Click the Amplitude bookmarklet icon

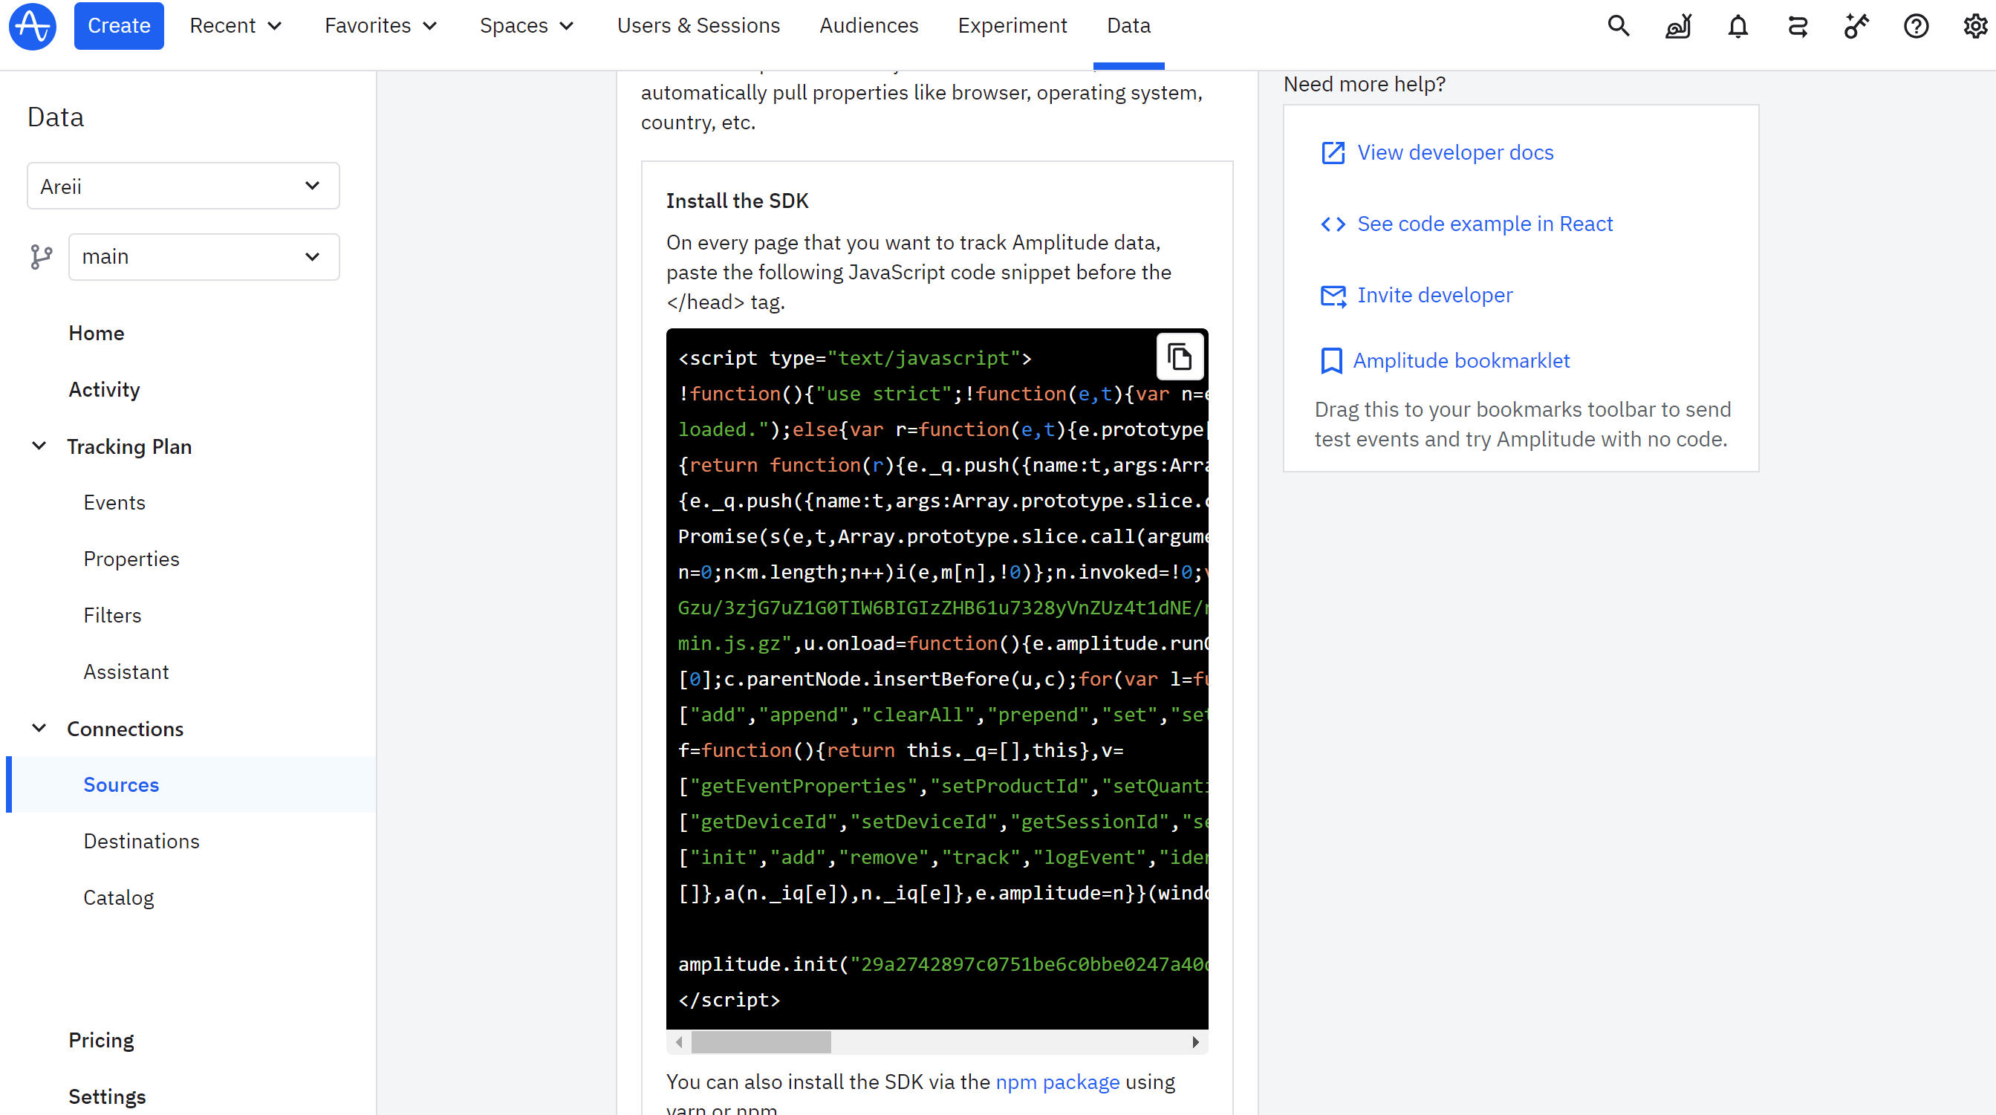pyautogui.click(x=1330, y=360)
